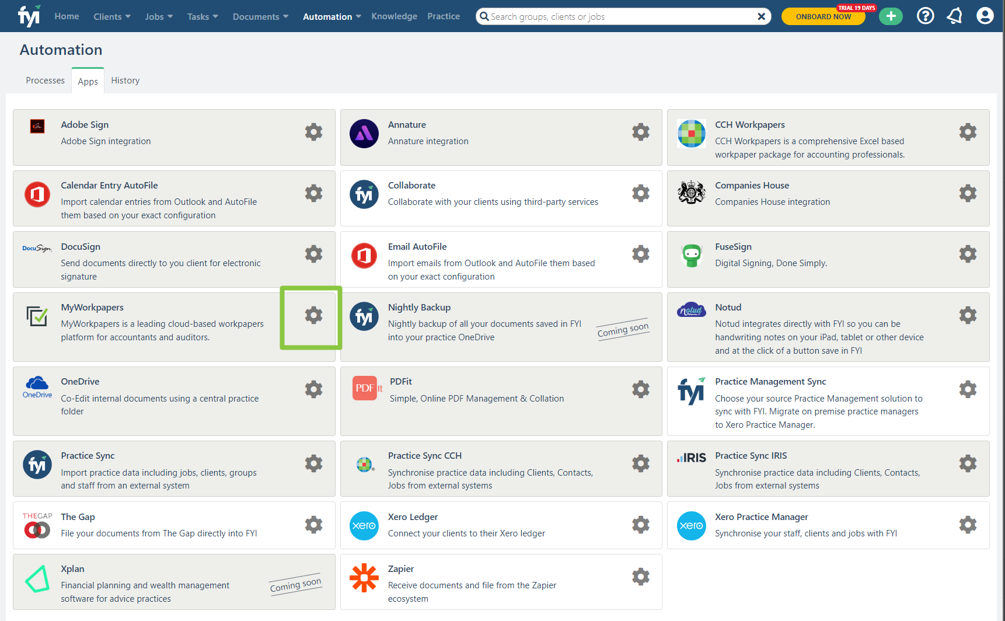Click the Companies House crest logo
This screenshot has height=621, width=1005.
click(691, 192)
